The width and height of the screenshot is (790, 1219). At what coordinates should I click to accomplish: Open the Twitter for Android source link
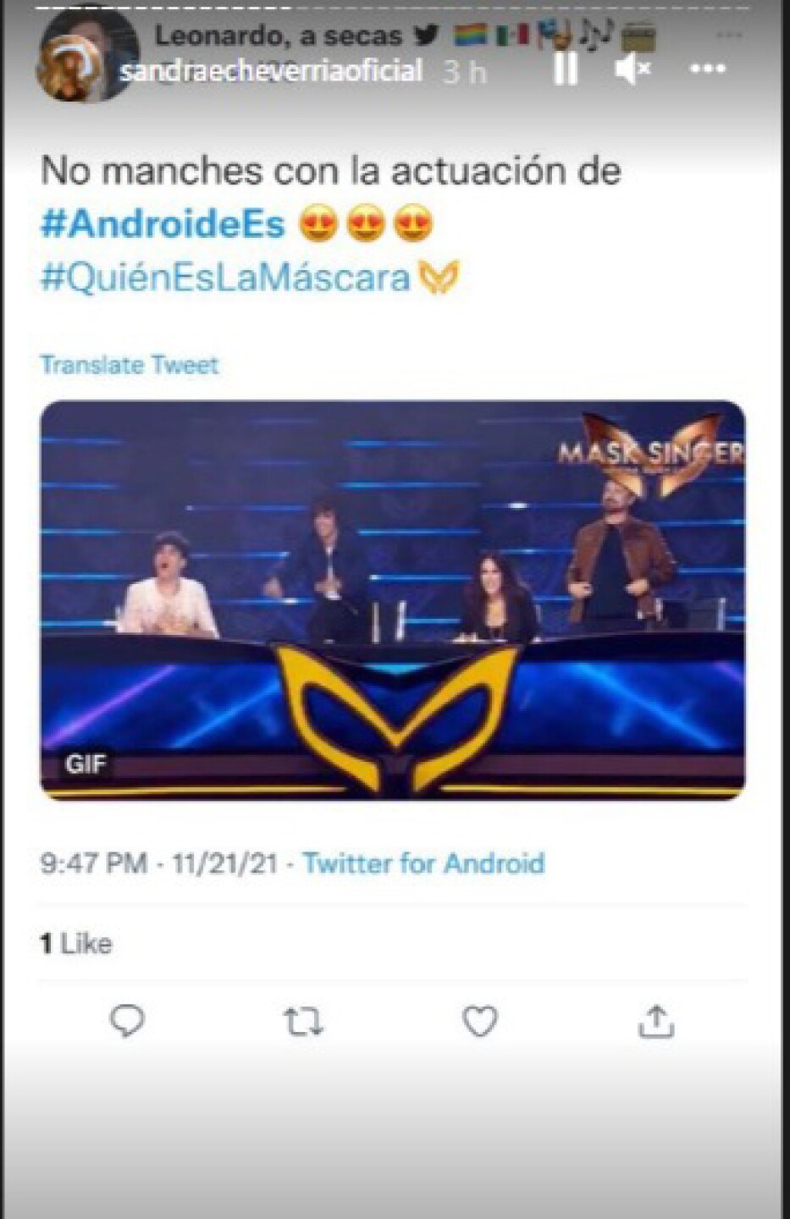[x=423, y=863]
